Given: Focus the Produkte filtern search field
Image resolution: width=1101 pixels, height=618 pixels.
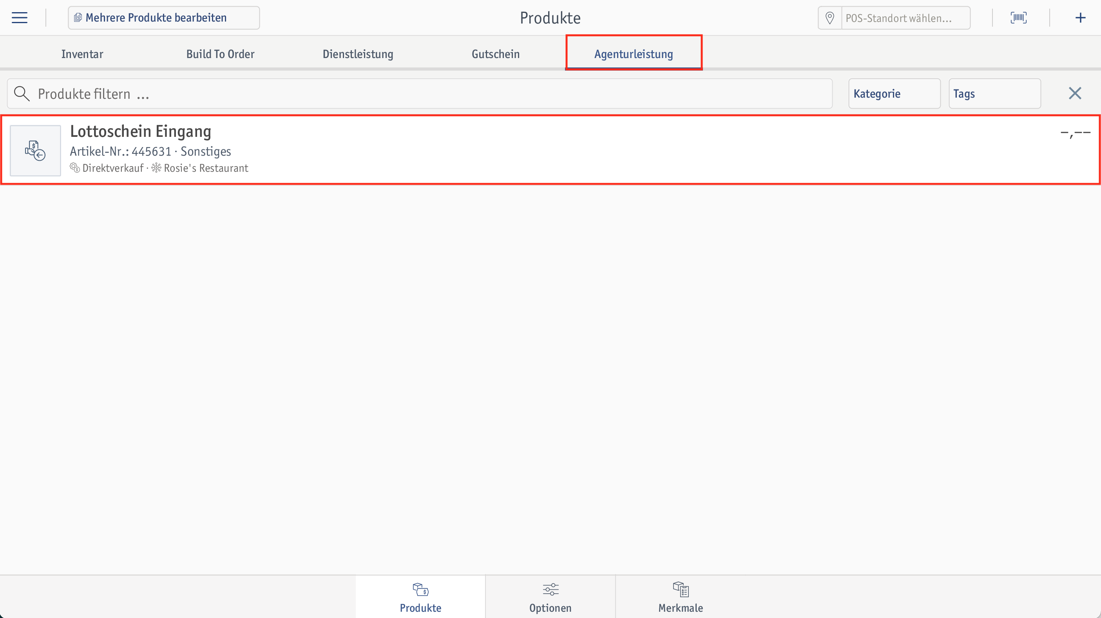Looking at the screenshot, I should (419, 94).
